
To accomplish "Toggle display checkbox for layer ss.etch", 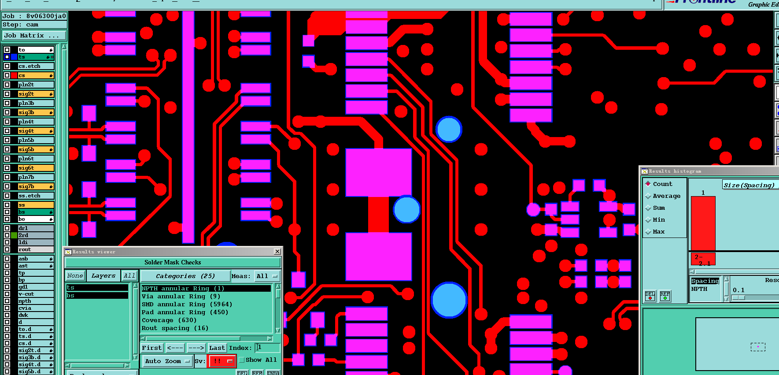I will [x=7, y=196].
